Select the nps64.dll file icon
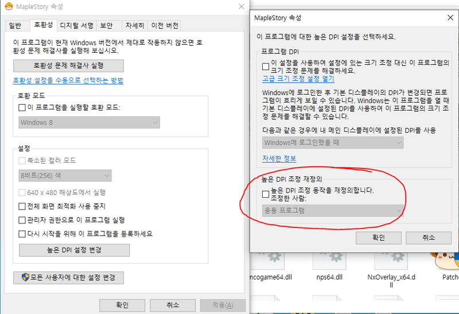Viewport: 459px width, 314px height. coord(329,261)
